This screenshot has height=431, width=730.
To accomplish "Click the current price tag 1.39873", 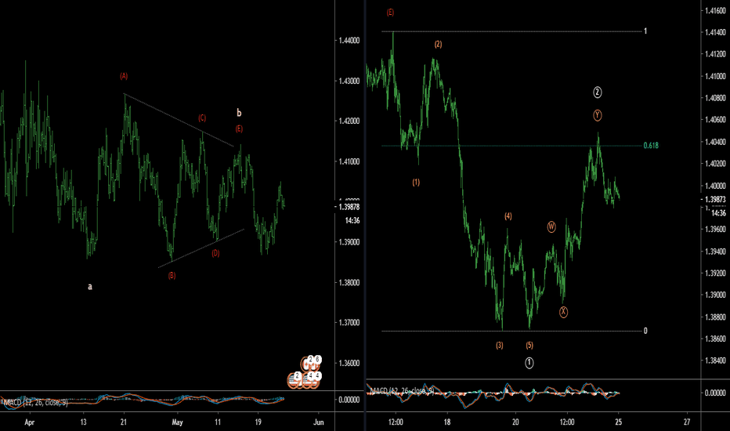I will click(716, 199).
